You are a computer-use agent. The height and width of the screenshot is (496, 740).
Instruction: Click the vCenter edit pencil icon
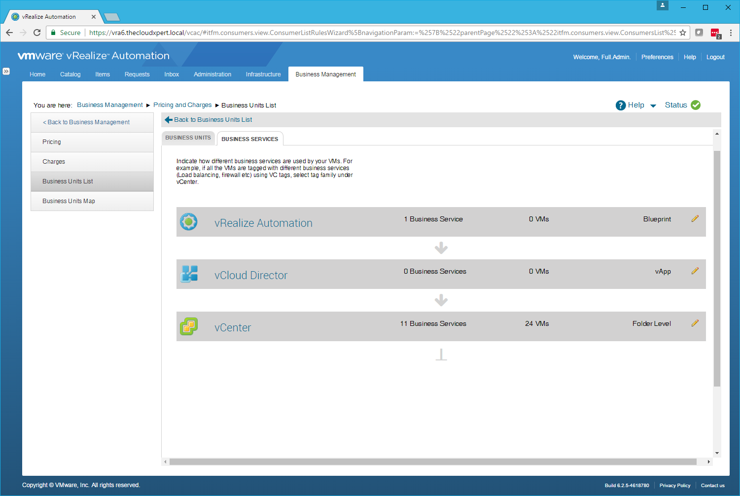(695, 323)
